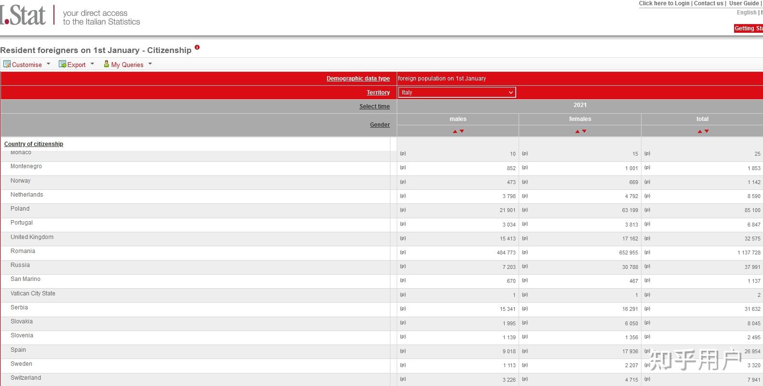The width and height of the screenshot is (763, 386).
Task: Click Serbia's males value 15 341
Action: point(508,309)
